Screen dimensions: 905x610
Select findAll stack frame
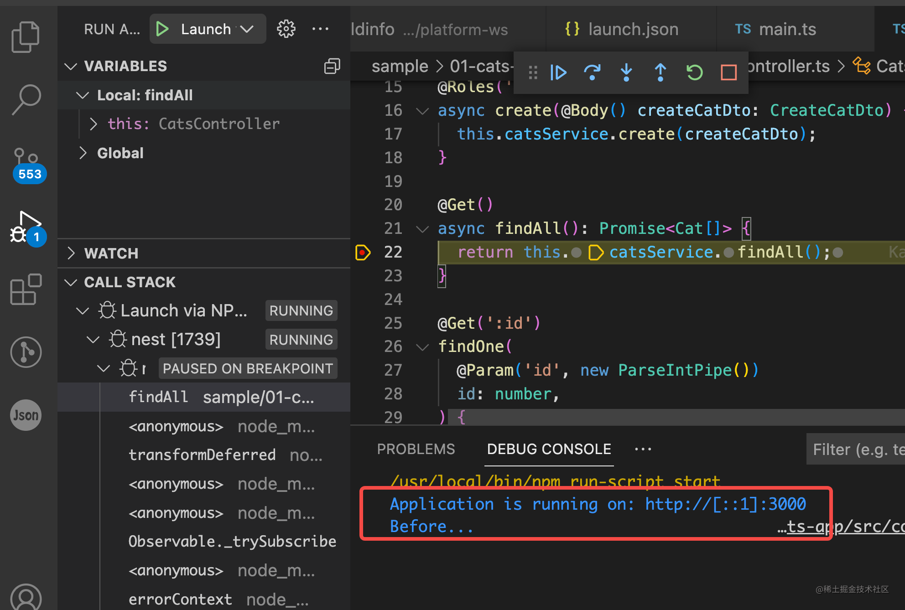pyautogui.click(x=204, y=397)
